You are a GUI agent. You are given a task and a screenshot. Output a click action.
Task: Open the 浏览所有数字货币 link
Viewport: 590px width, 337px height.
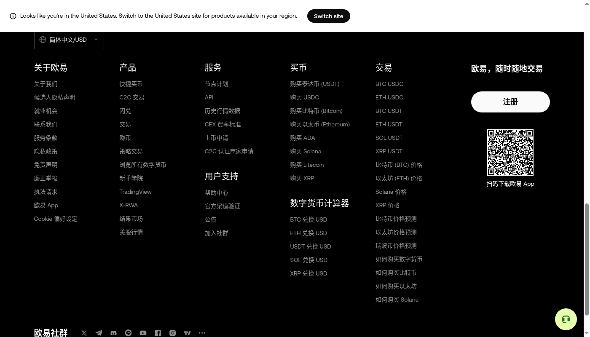(x=143, y=165)
